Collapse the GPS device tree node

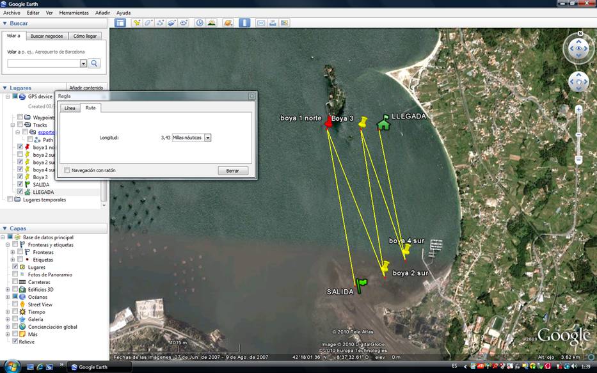8,97
